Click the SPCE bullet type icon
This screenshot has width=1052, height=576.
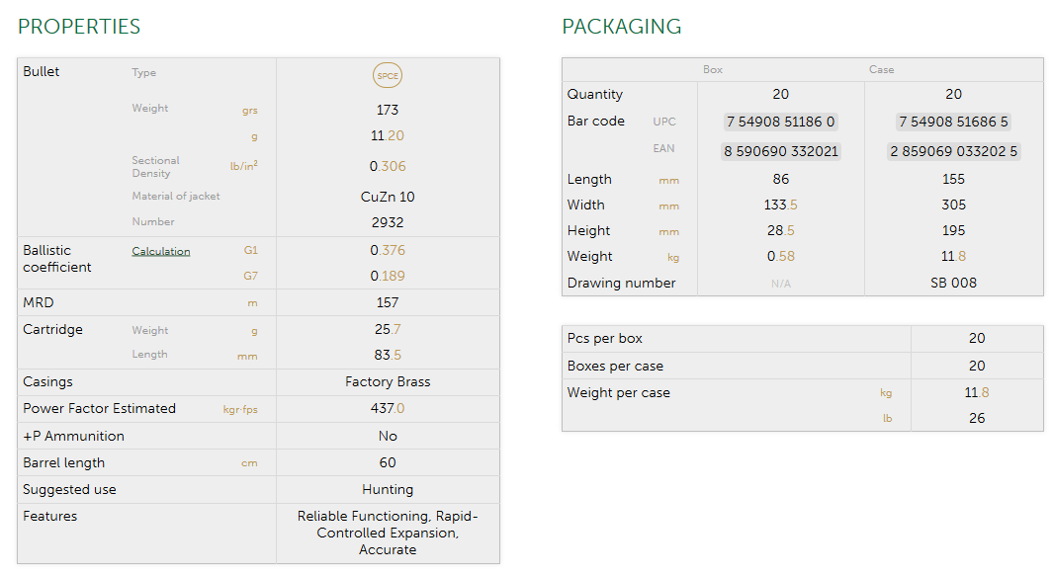pos(388,75)
